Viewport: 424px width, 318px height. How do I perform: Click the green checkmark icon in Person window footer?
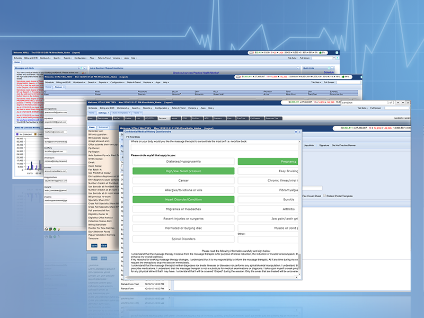click(x=55, y=229)
